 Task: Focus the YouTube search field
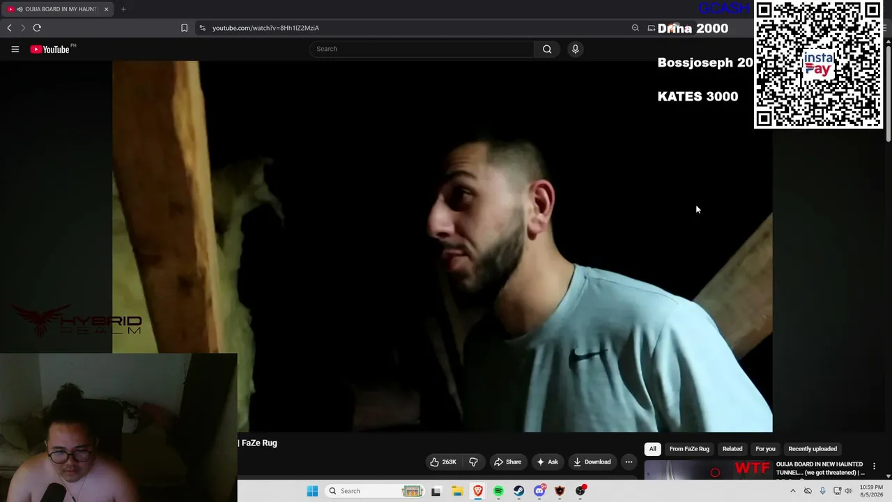click(422, 49)
